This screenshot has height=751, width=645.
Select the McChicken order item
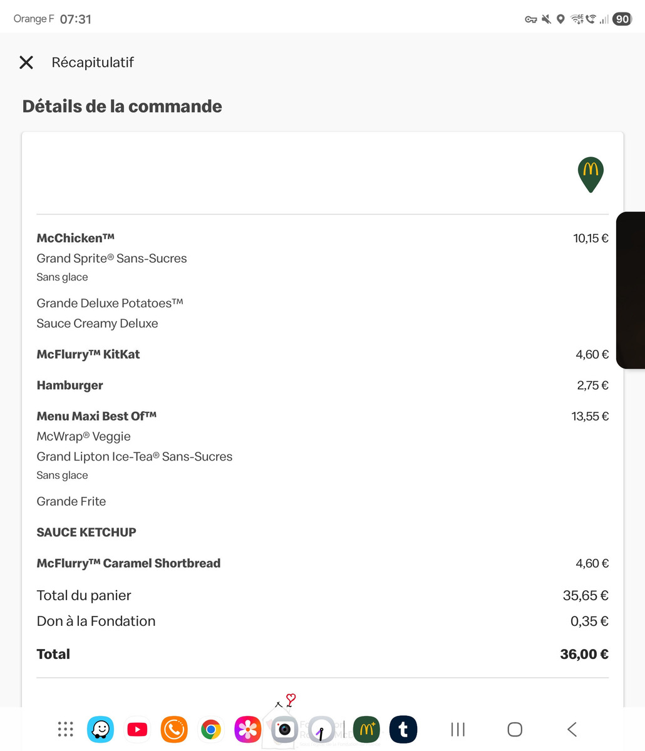tap(76, 238)
